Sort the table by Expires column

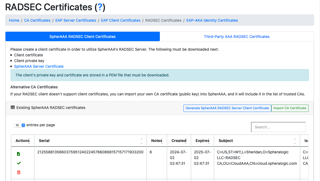[x=202, y=141]
